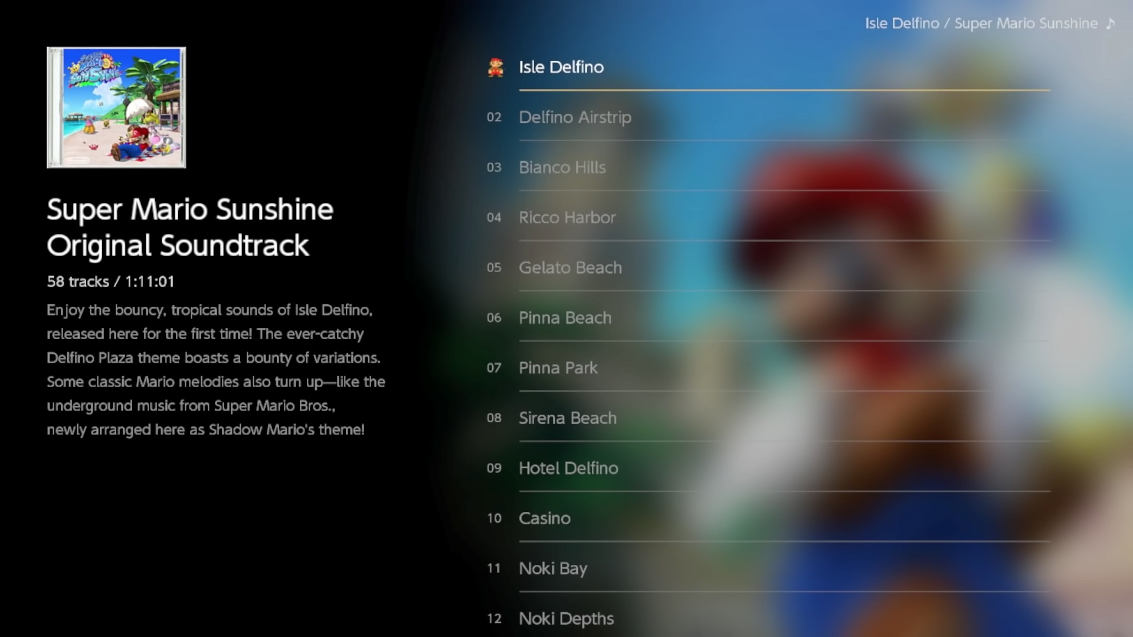Select the Noki Depths track
This screenshot has width=1133, height=637.
coord(566,619)
